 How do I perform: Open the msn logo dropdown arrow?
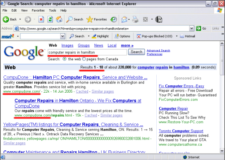click(18, 36)
